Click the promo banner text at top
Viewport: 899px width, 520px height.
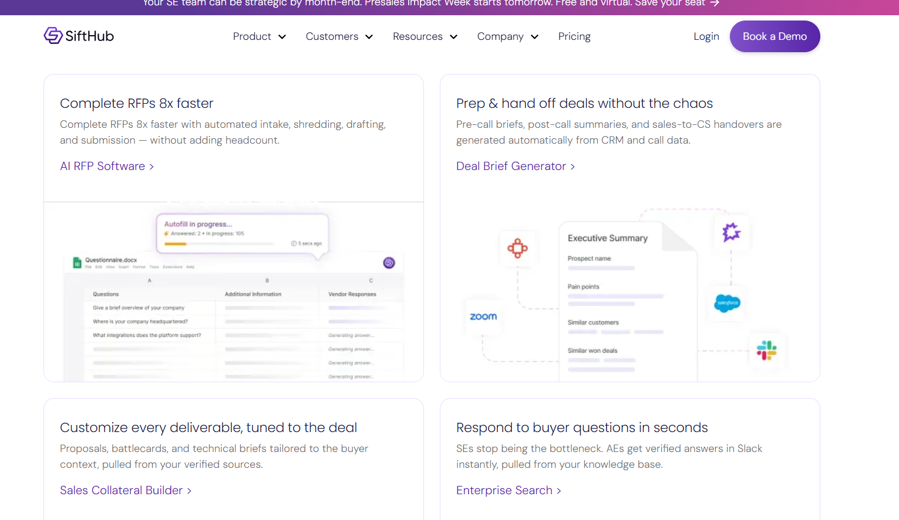point(424,4)
